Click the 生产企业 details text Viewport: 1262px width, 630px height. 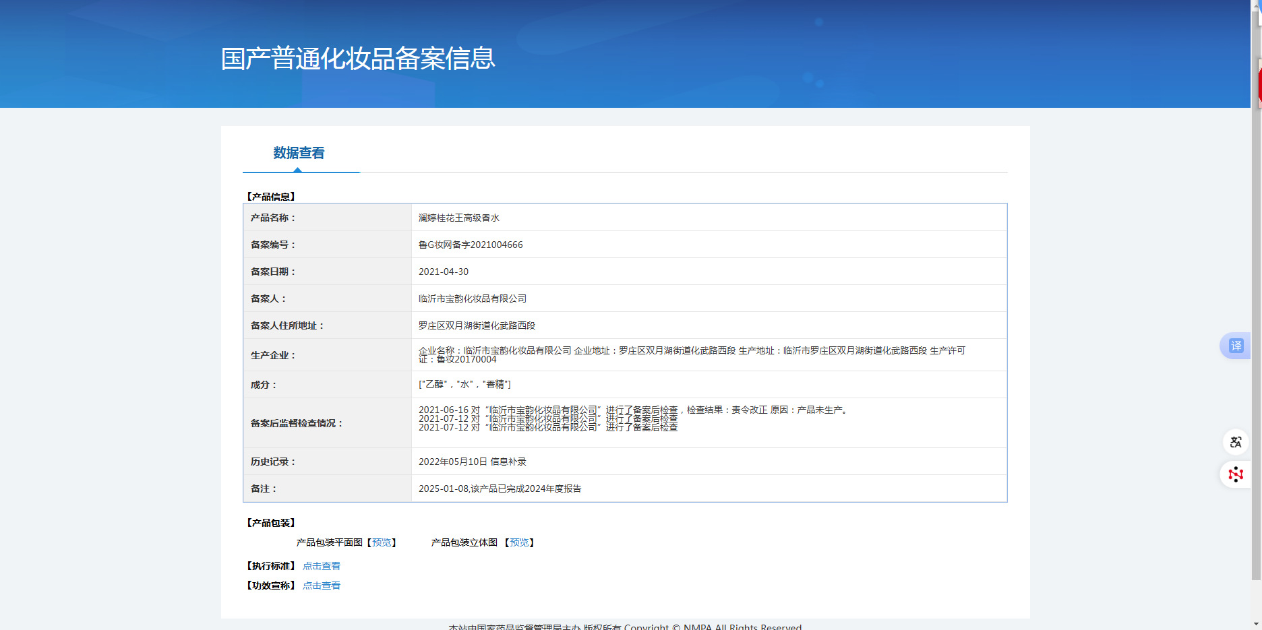click(x=692, y=355)
